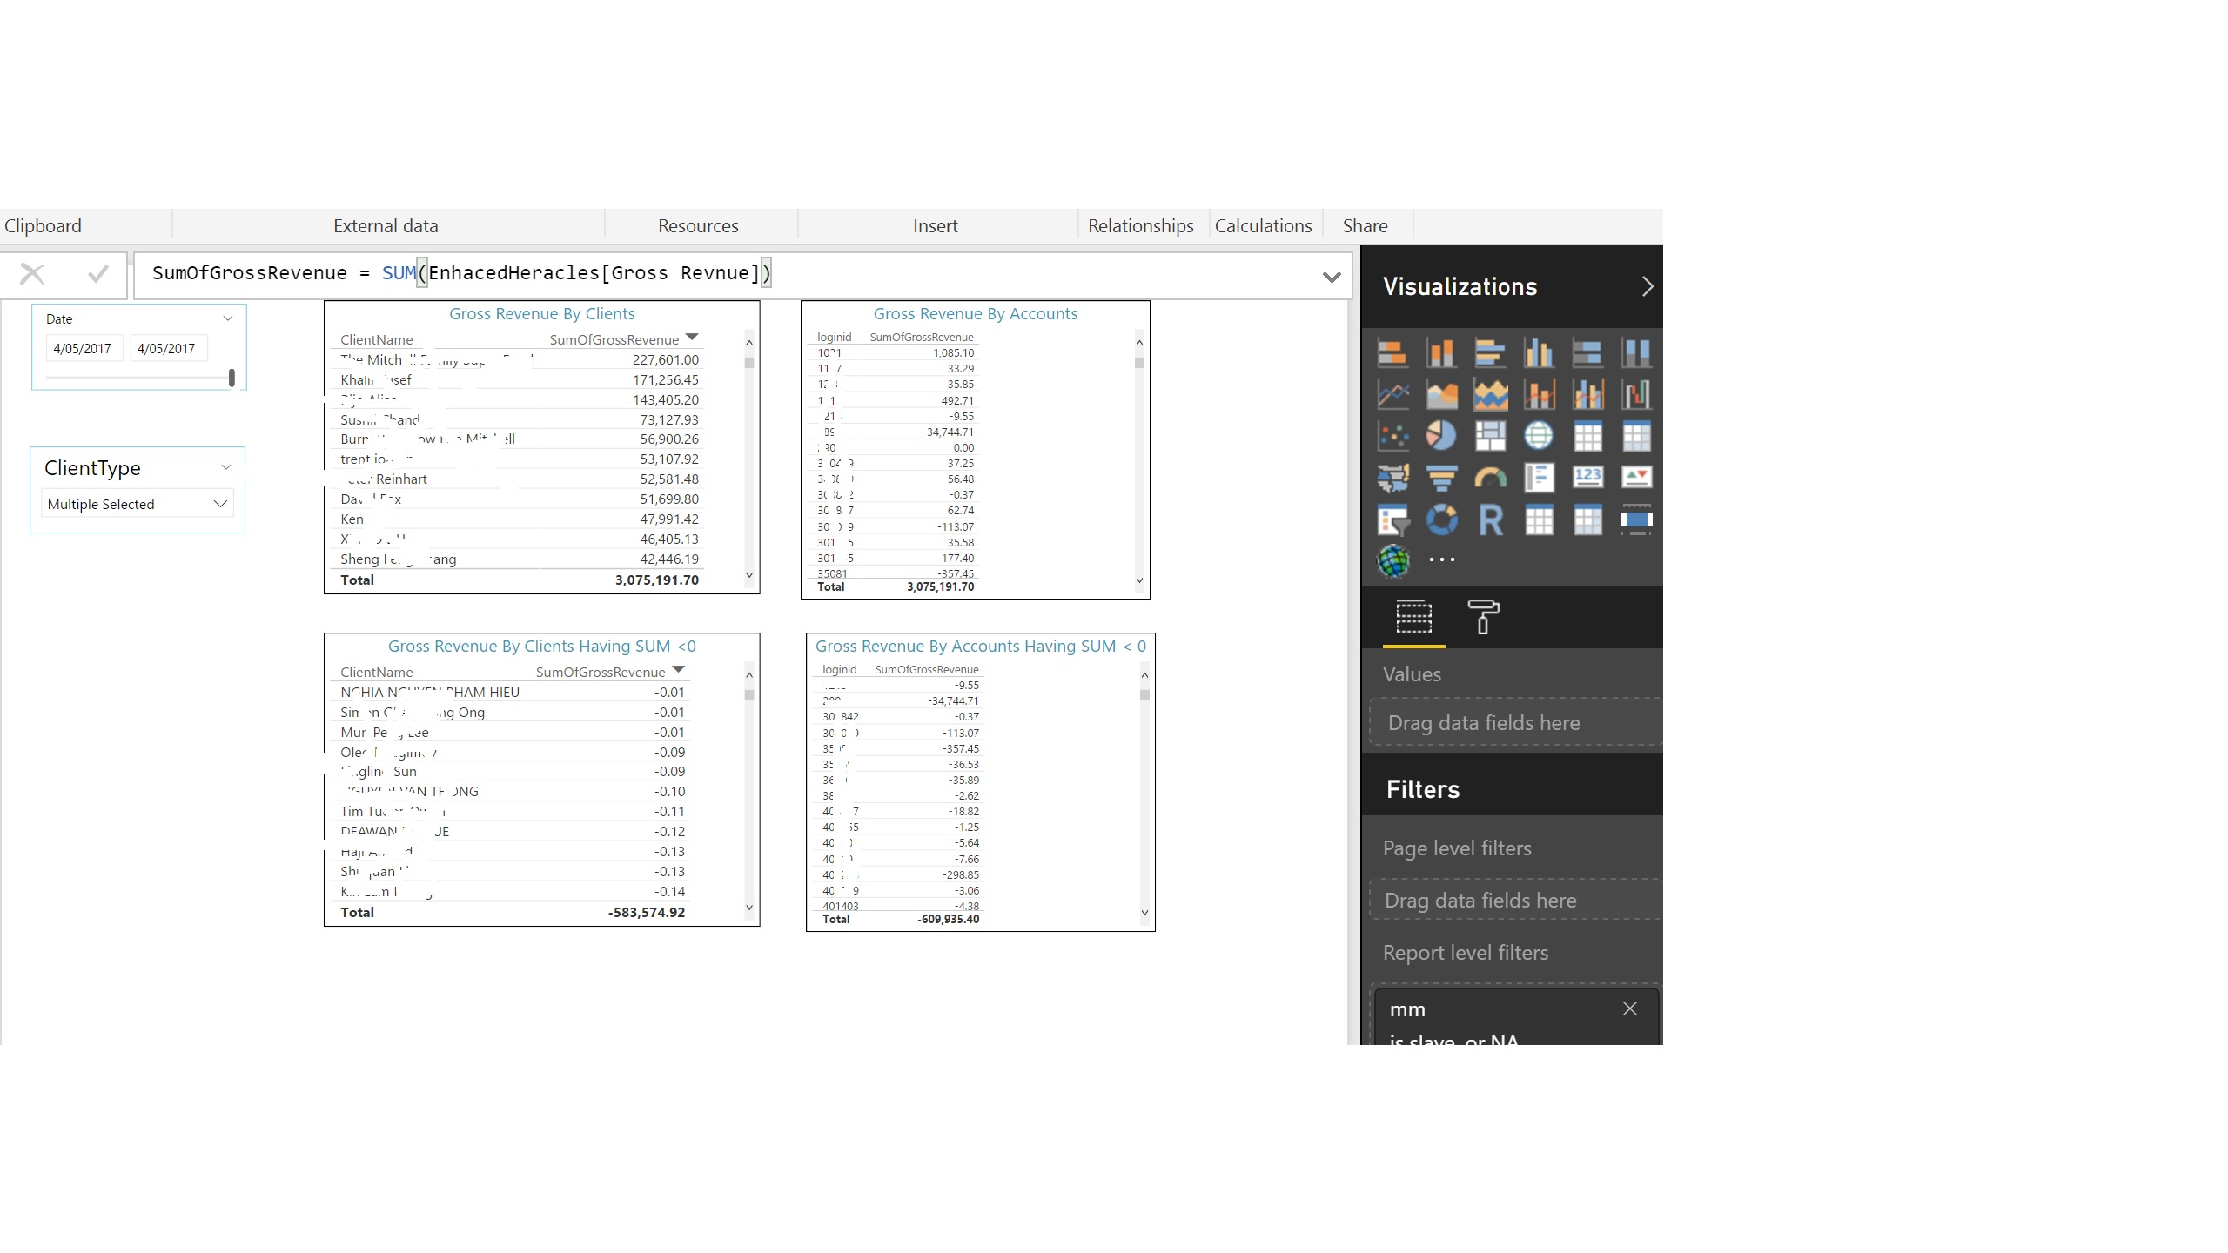2228x1253 pixels.
Task: Select the Card 123 visualization
Action: point(1587,477)
